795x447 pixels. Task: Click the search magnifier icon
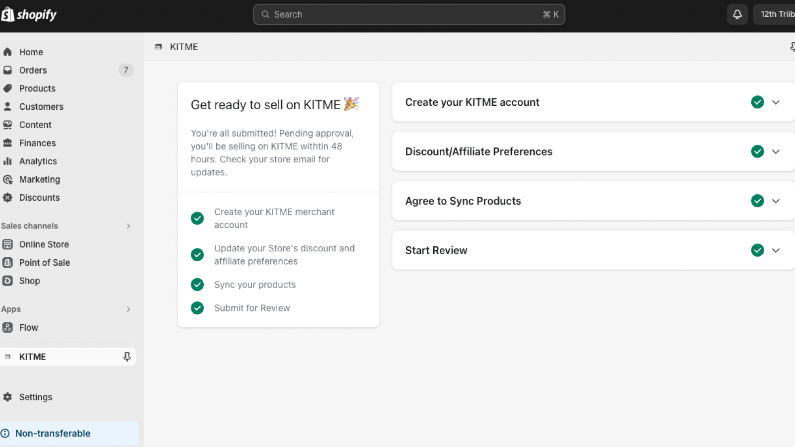(x=265, y=14)
